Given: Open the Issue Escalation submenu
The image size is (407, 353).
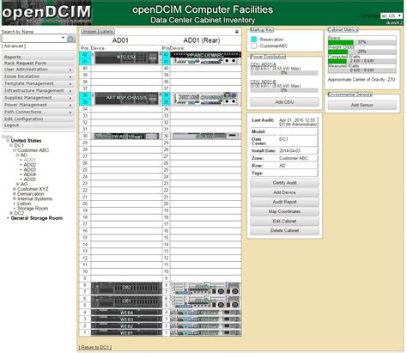Looking at the screenshot, I should (x=38, y=76).
